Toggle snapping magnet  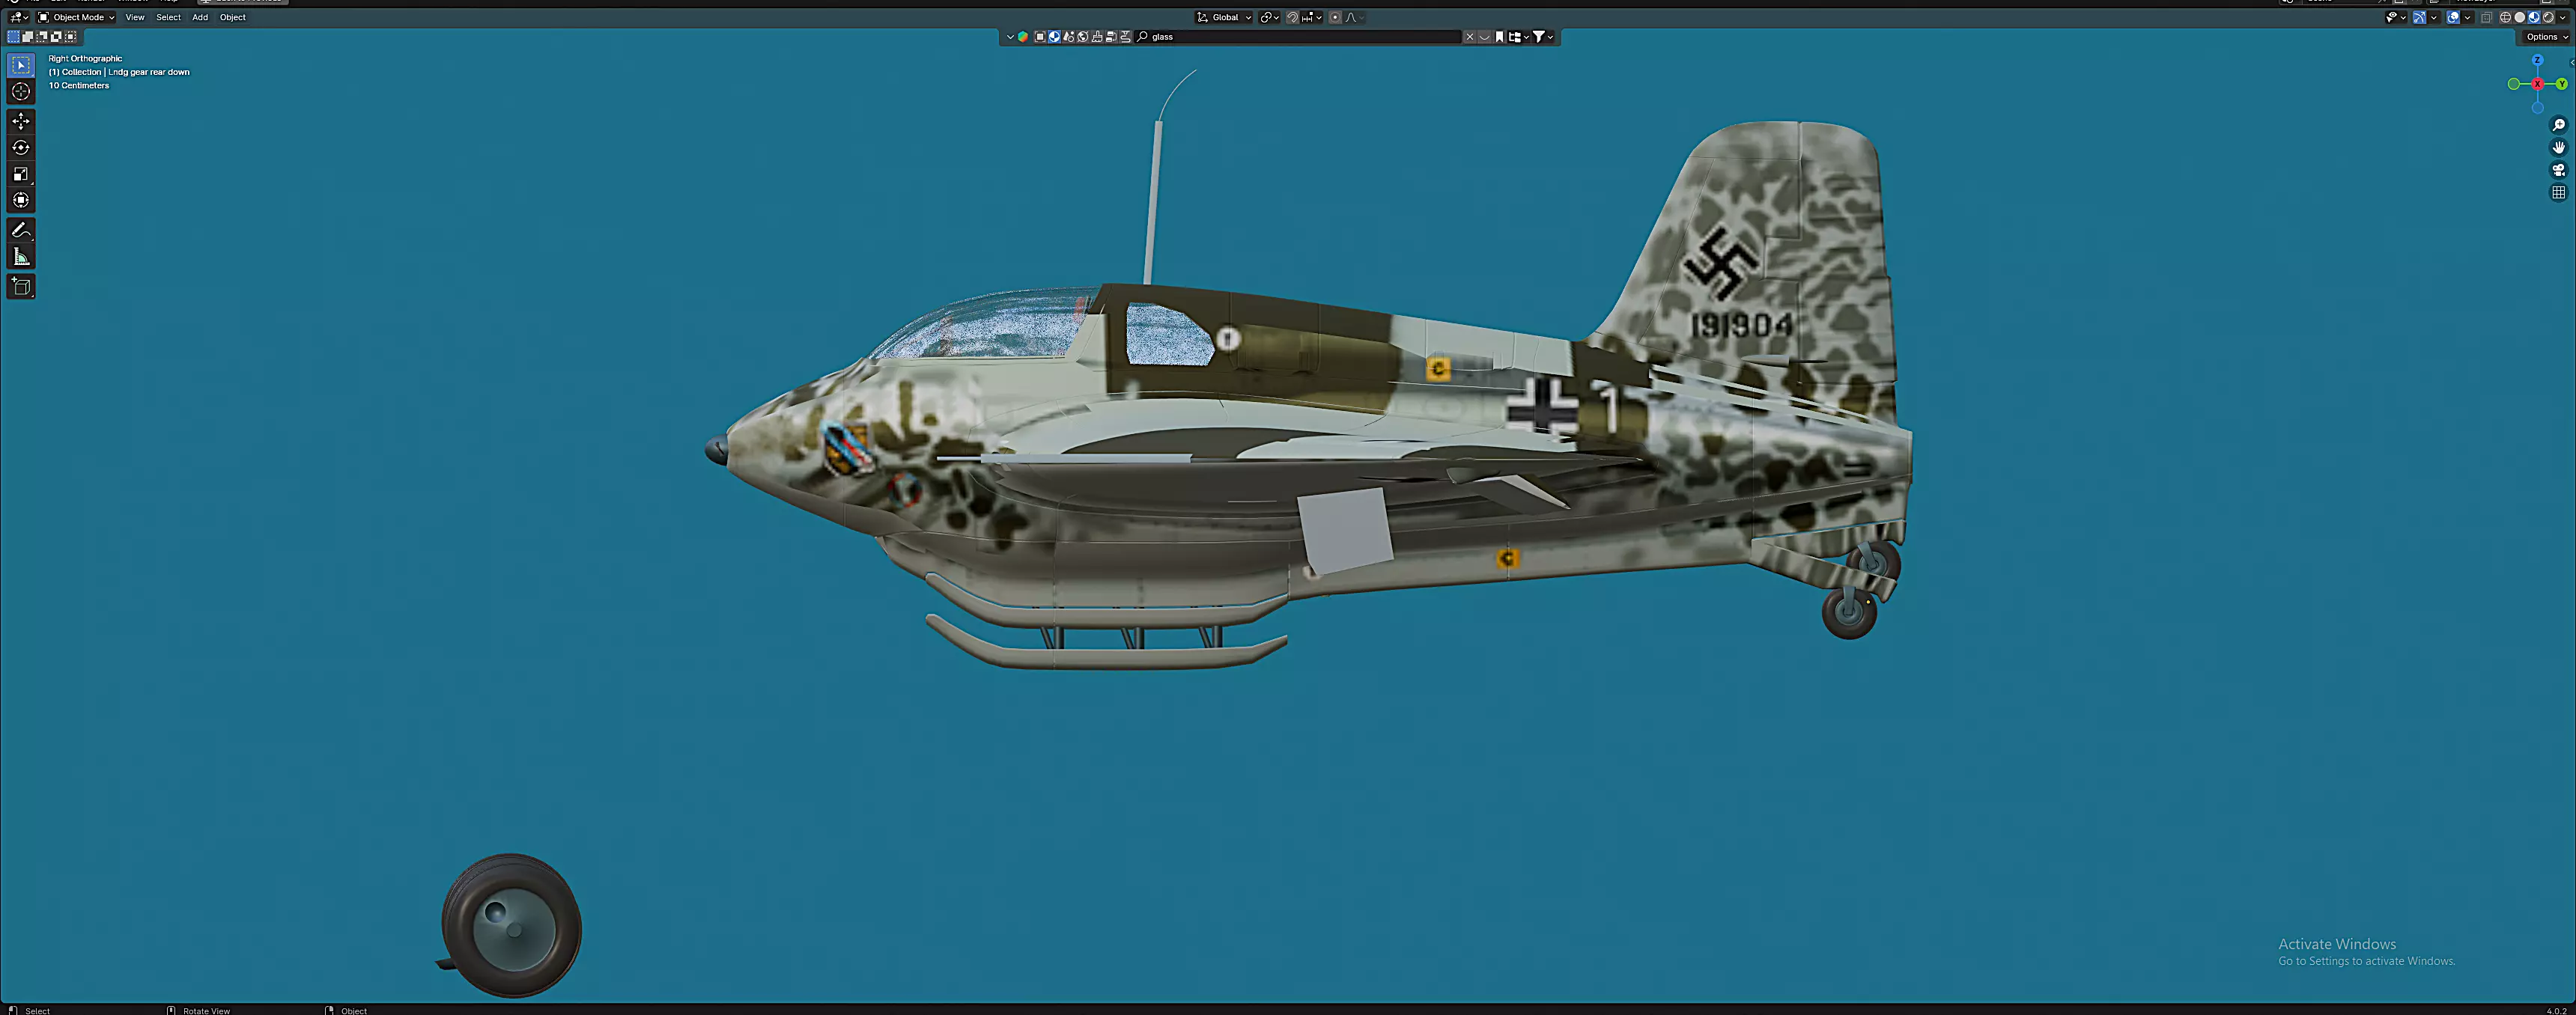[x=1293, y=18]
